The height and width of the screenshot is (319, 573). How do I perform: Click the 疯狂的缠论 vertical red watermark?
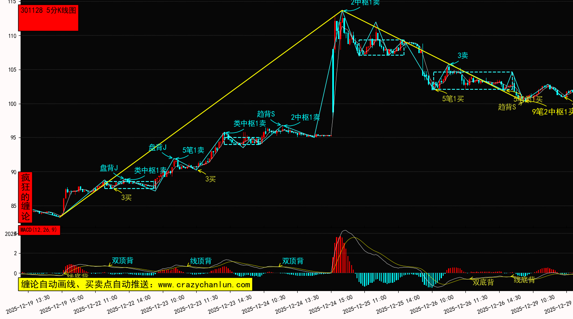(26, 197)
